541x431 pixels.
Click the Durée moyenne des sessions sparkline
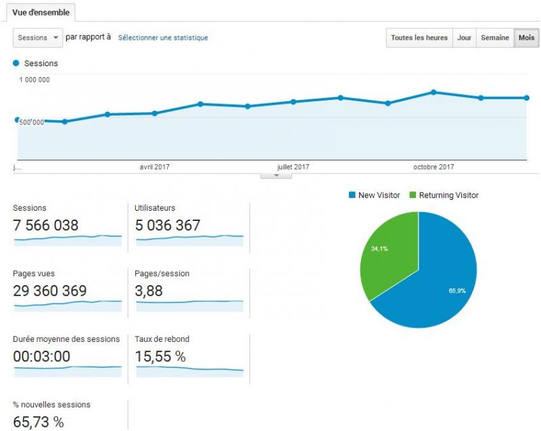click(68, 370)
